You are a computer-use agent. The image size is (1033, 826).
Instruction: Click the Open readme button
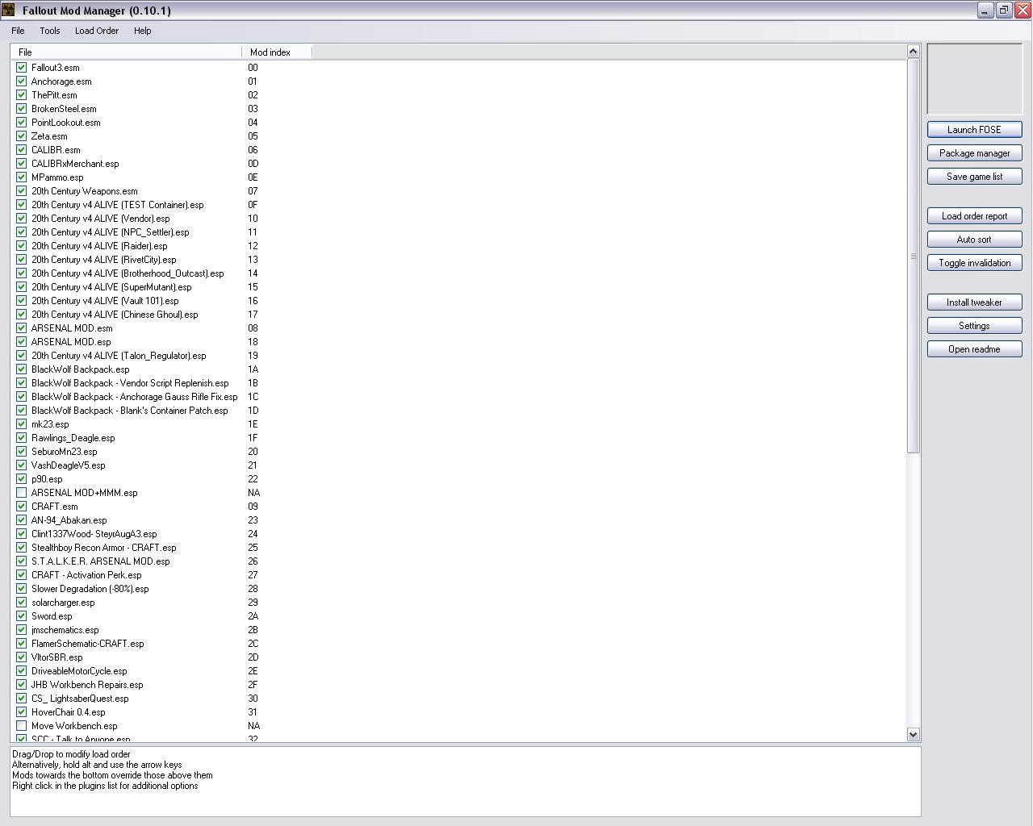pyautogui.click(x=974, y=349)
